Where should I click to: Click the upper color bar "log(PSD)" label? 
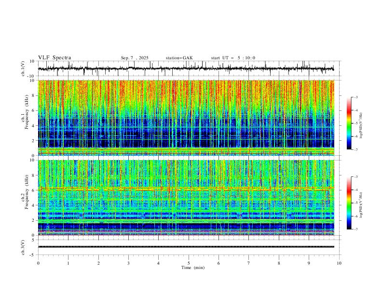[361, 126]
